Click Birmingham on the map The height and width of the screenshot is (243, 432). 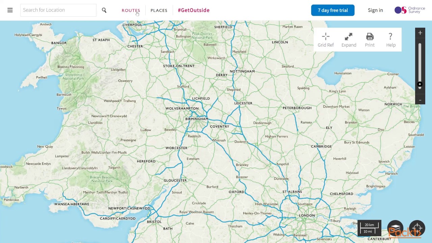[x=197, y=119]
